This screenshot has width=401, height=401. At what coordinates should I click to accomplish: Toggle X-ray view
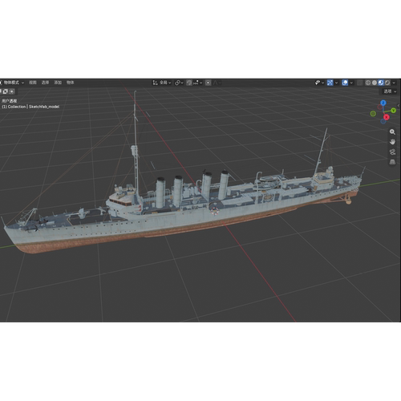click(x=360, y=83)
